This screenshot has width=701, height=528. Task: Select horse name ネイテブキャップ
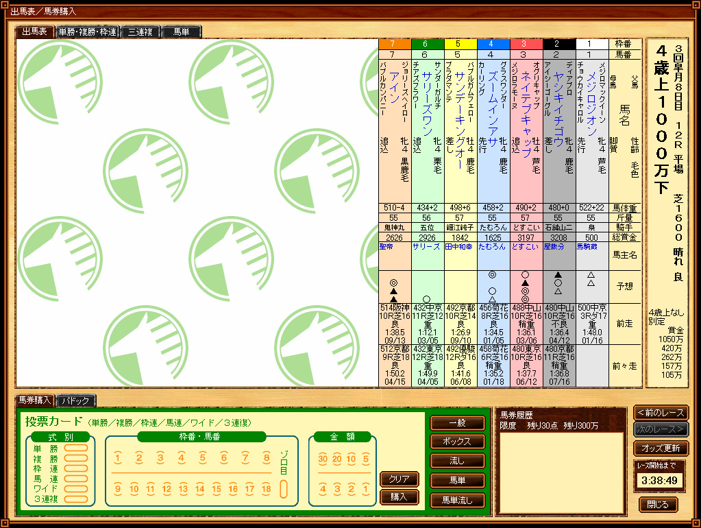[526, 114]
